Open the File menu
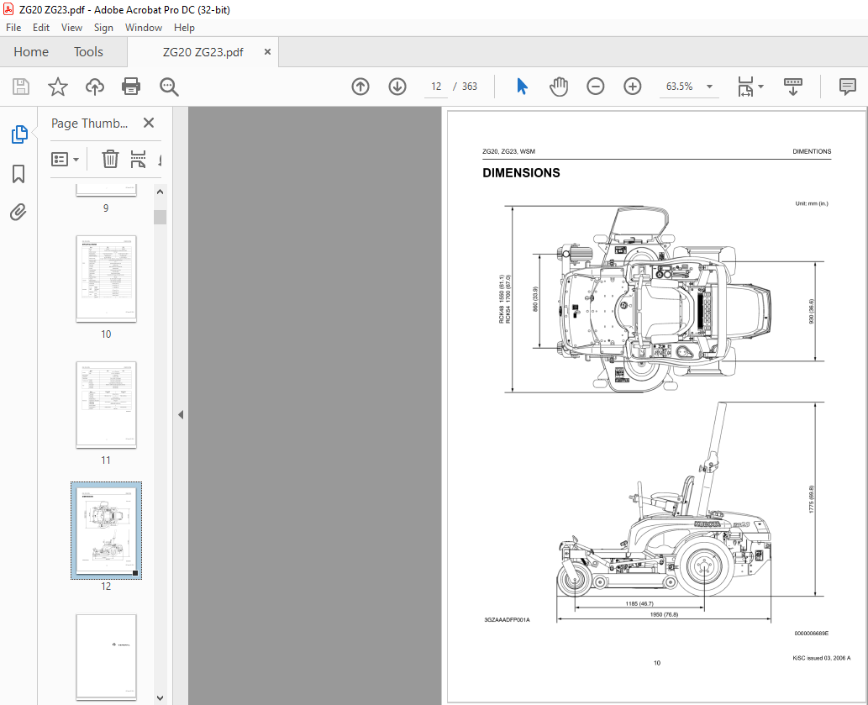This screenshot has height=705, width=868. pos(13,28)
